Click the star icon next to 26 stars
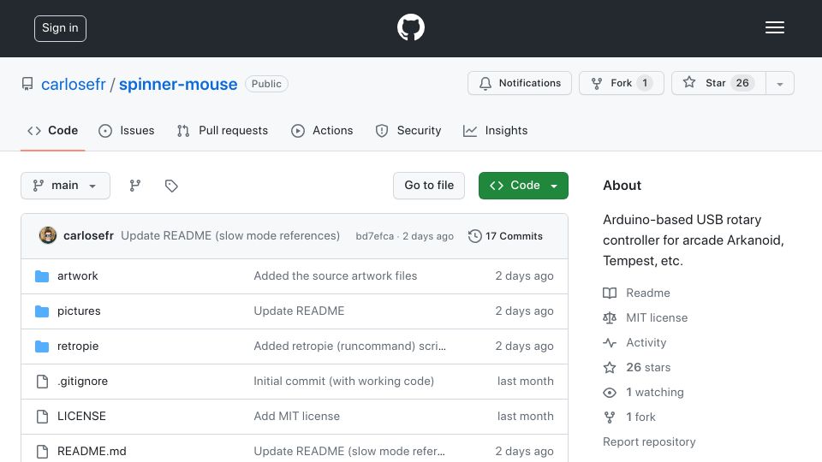 click(609, 367)
